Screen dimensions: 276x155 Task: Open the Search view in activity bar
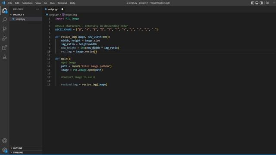(5, 19)
